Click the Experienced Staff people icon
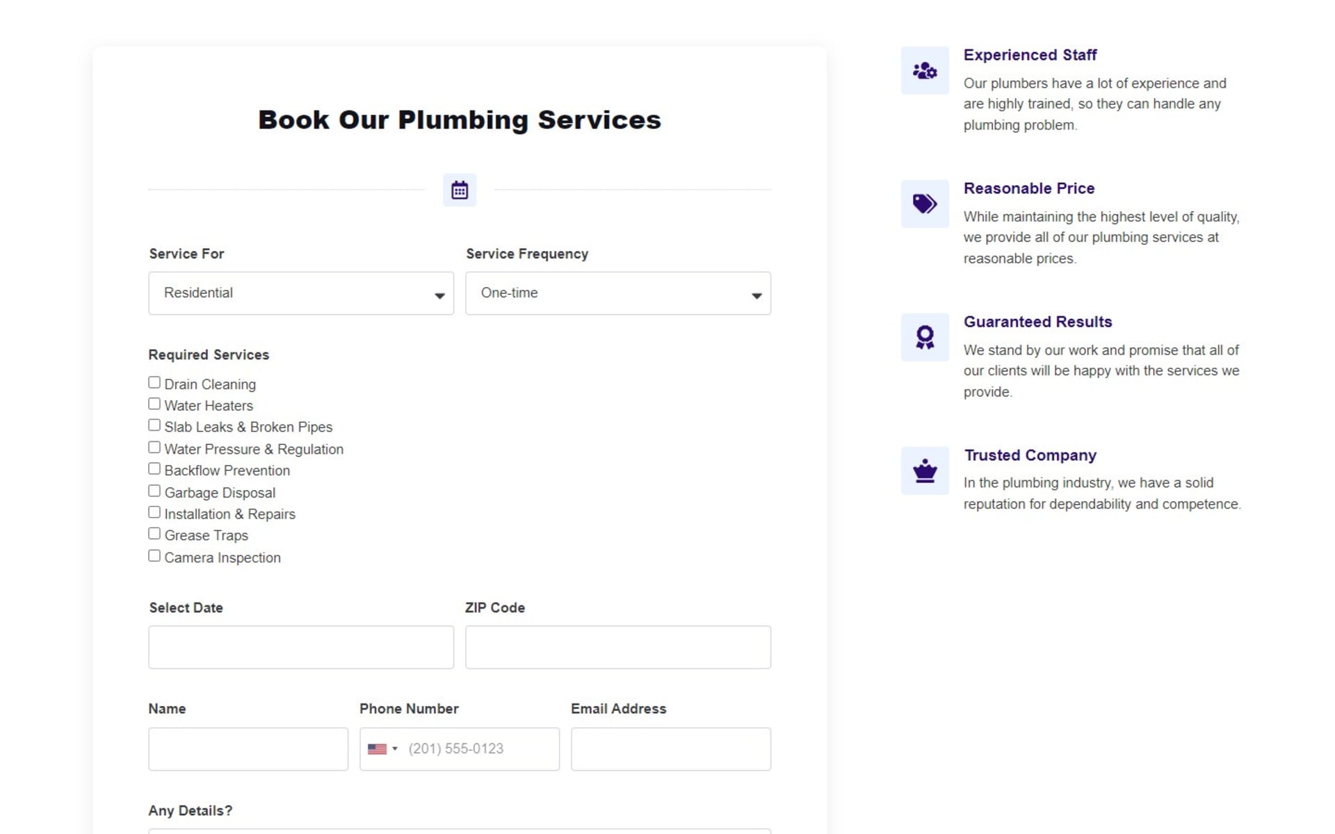 [x=925, y=70]
